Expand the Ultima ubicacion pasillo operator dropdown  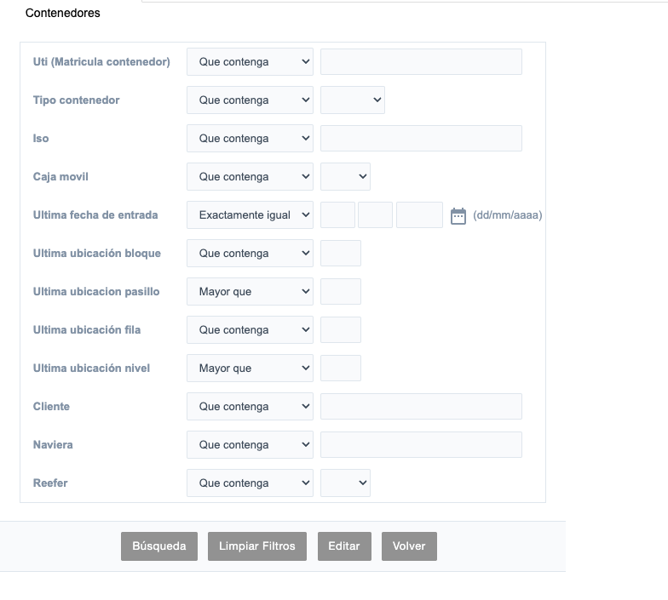pos(250,292)
